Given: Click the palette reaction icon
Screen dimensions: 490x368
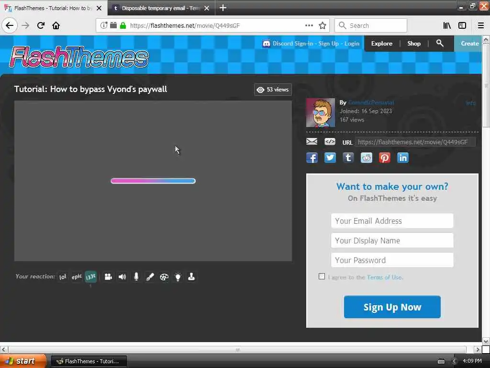Looking at the screenshot, I should coord(164,276).
